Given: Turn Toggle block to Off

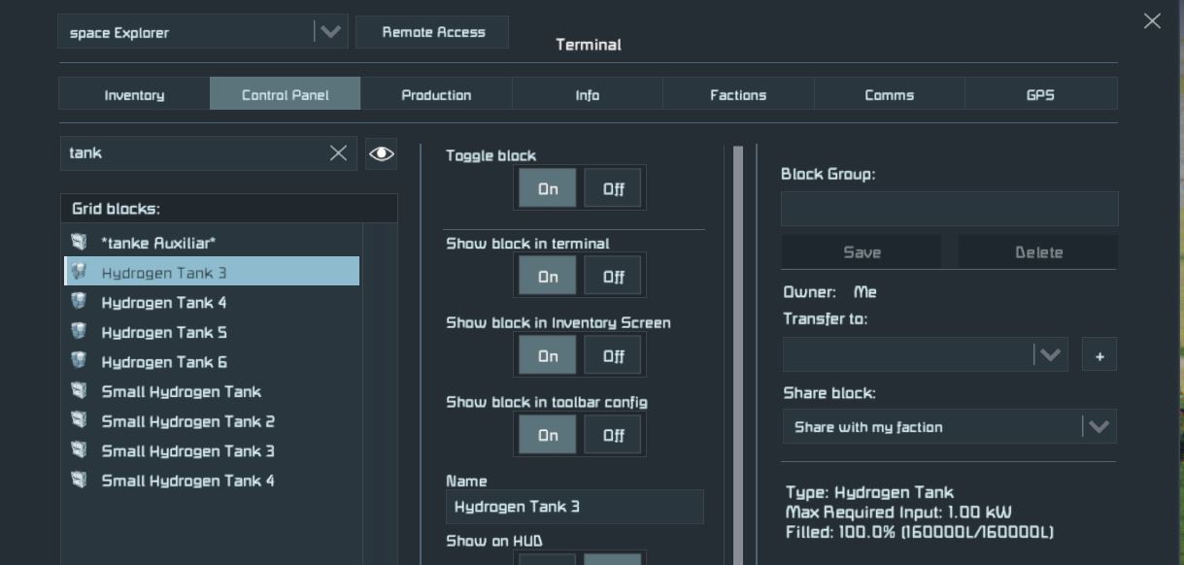Looking at the screenshot, I should (613, 189).
